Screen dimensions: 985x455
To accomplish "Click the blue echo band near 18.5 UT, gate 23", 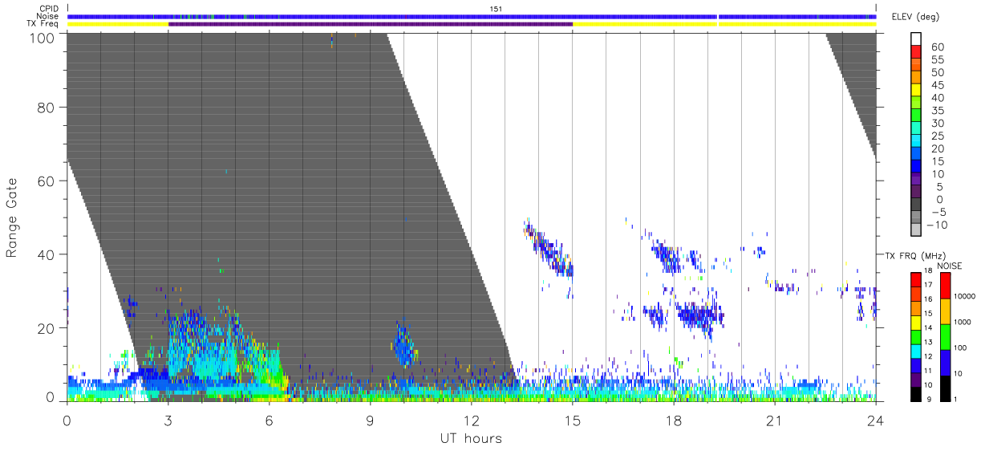I will coord(699,315).
